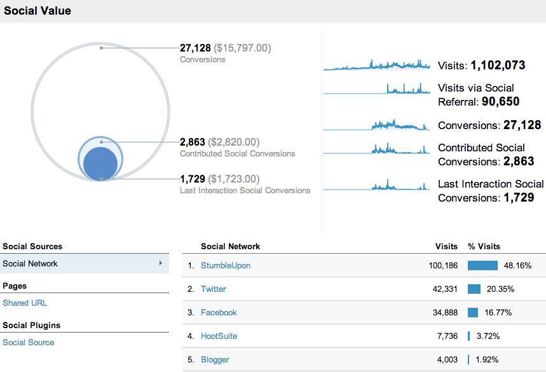546x372 pixels.
Task: View the Twitter referral details
Action: coord(213,289)
